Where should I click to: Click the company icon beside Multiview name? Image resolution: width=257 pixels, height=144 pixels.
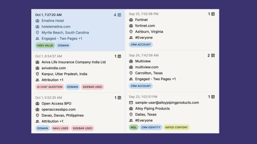click(131, 61)
